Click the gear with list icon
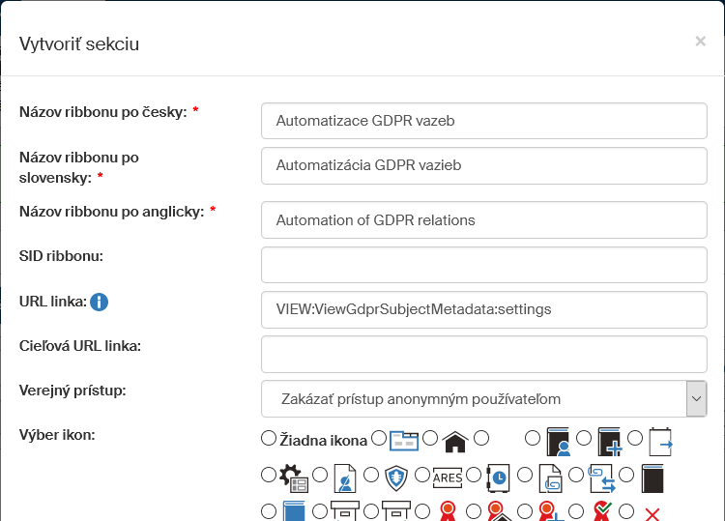Image resolution: width=725 pixels, height=521 pixels. 293,477
